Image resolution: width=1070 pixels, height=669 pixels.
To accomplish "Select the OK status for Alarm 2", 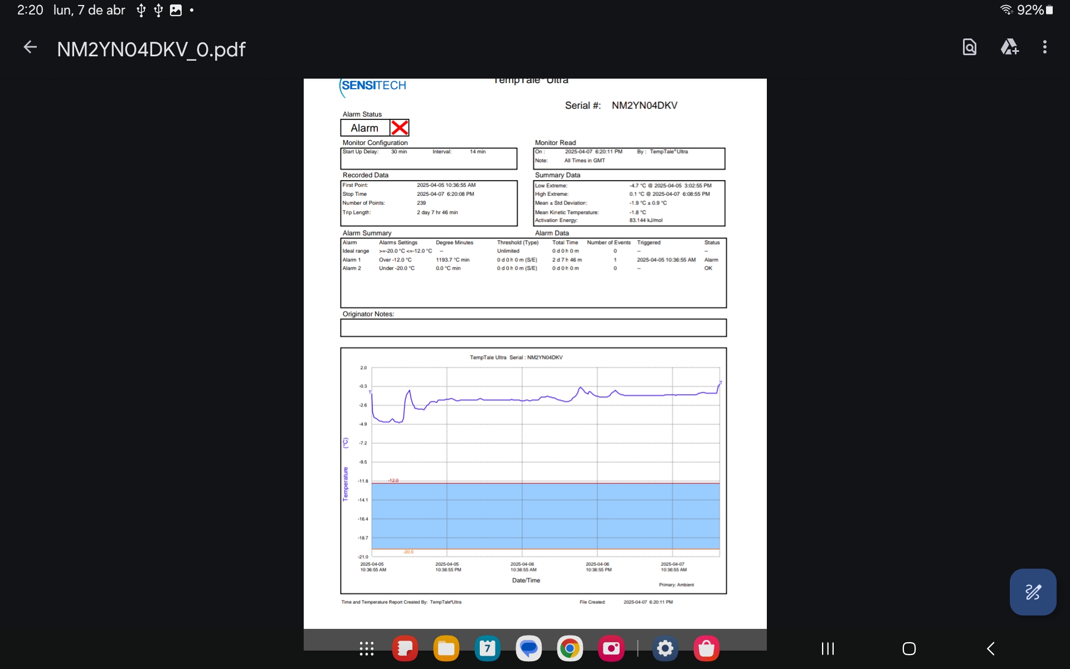I will (708, 268).
